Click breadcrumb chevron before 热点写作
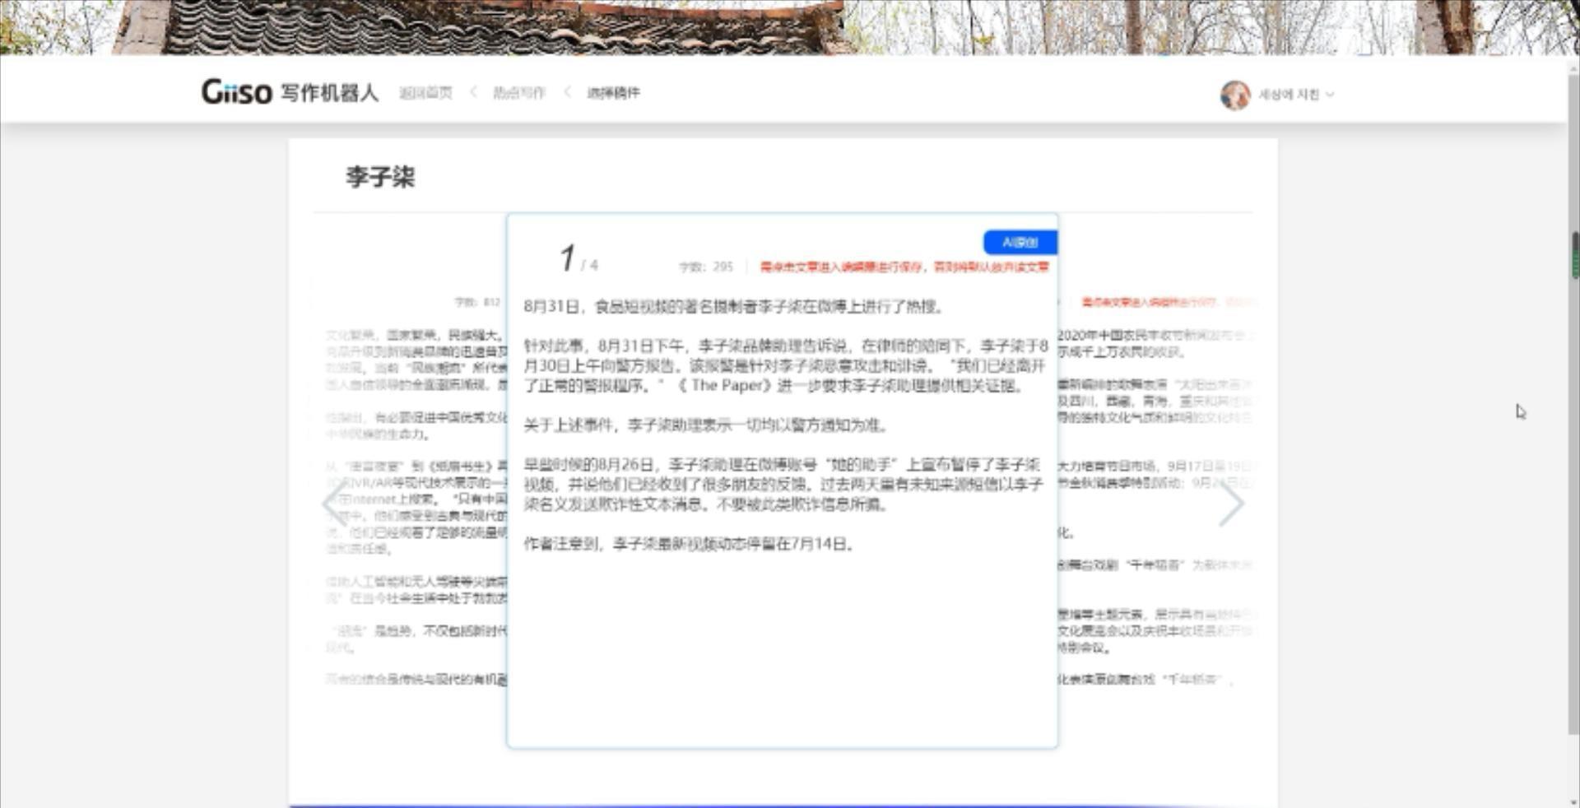The width and height of the screenshot is (1580, 808). coord(473,92)
